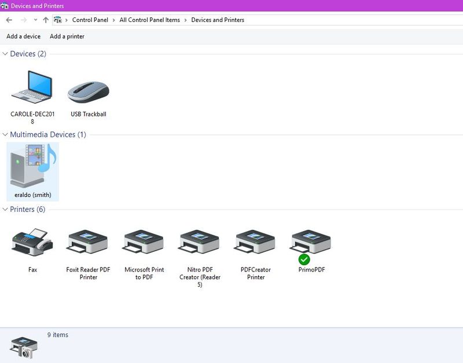The height and width of the screenshot is (363, 463).
Task: Select Microsoft Print to PDF printer
Action: [x=144, y=243]
